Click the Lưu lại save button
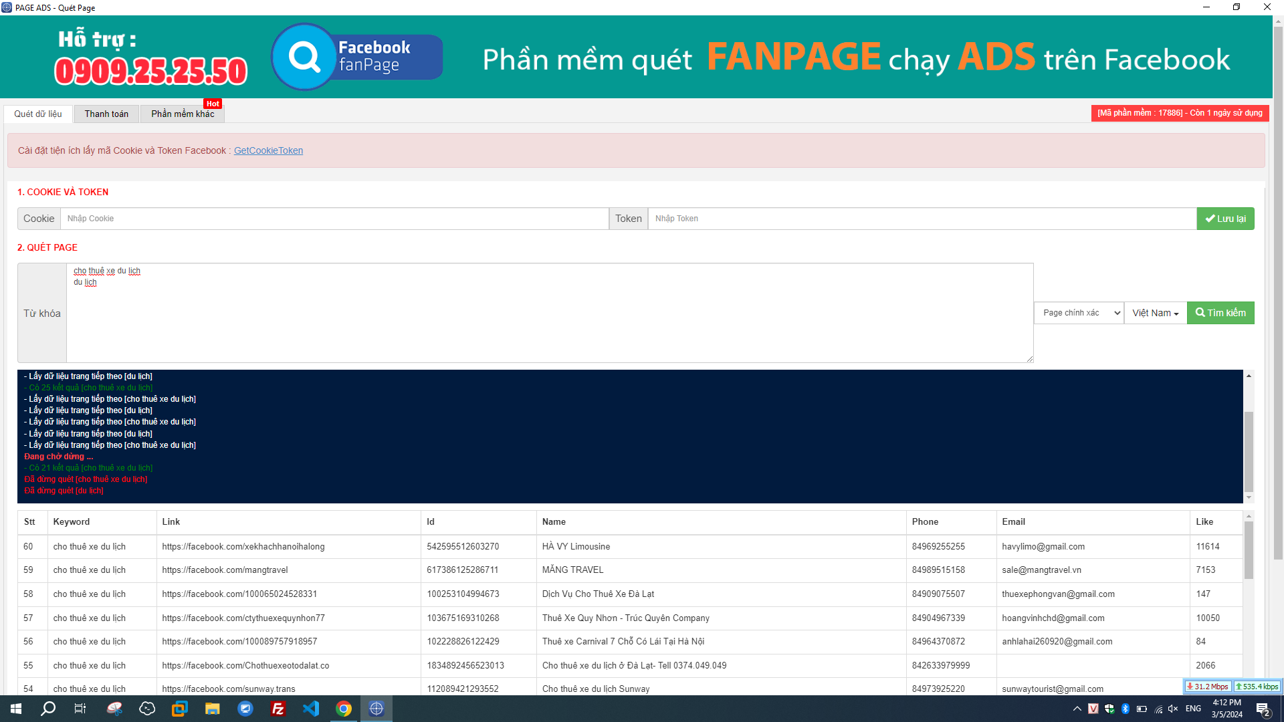The image size is (1284, 722). (1225, 219)
